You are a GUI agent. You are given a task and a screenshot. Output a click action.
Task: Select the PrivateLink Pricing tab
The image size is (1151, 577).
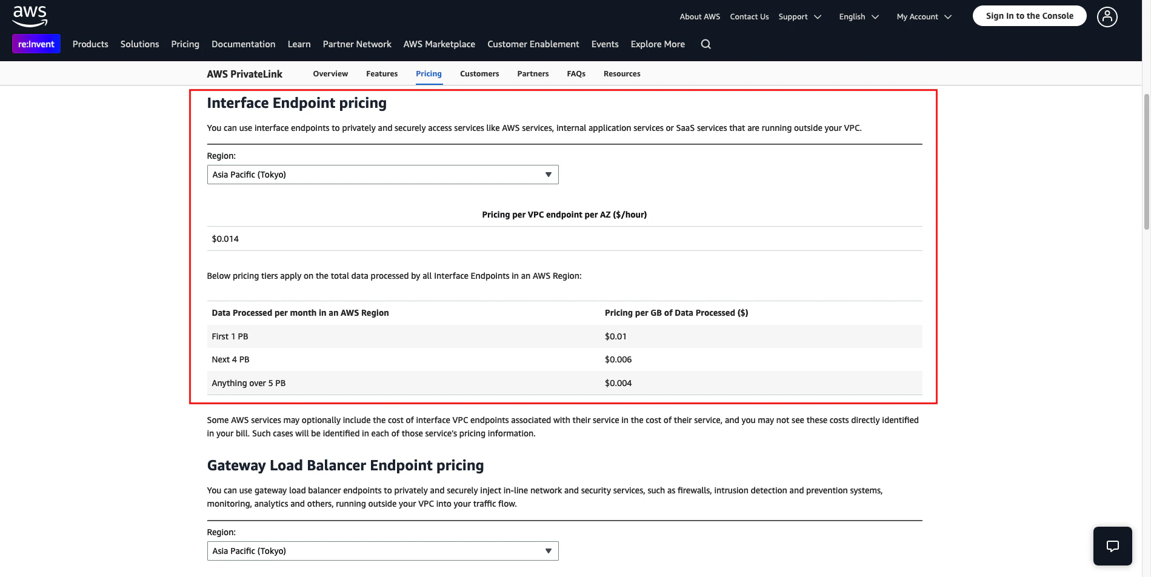click(x=429, y=74)
